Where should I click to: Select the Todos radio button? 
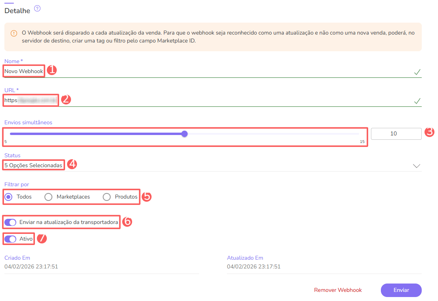click(x=8, y=197)
